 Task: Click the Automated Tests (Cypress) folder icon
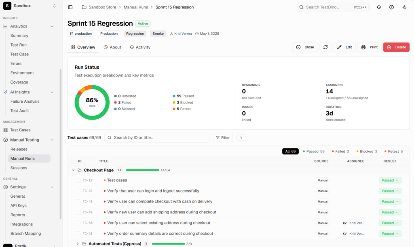(x=84, y=244)
